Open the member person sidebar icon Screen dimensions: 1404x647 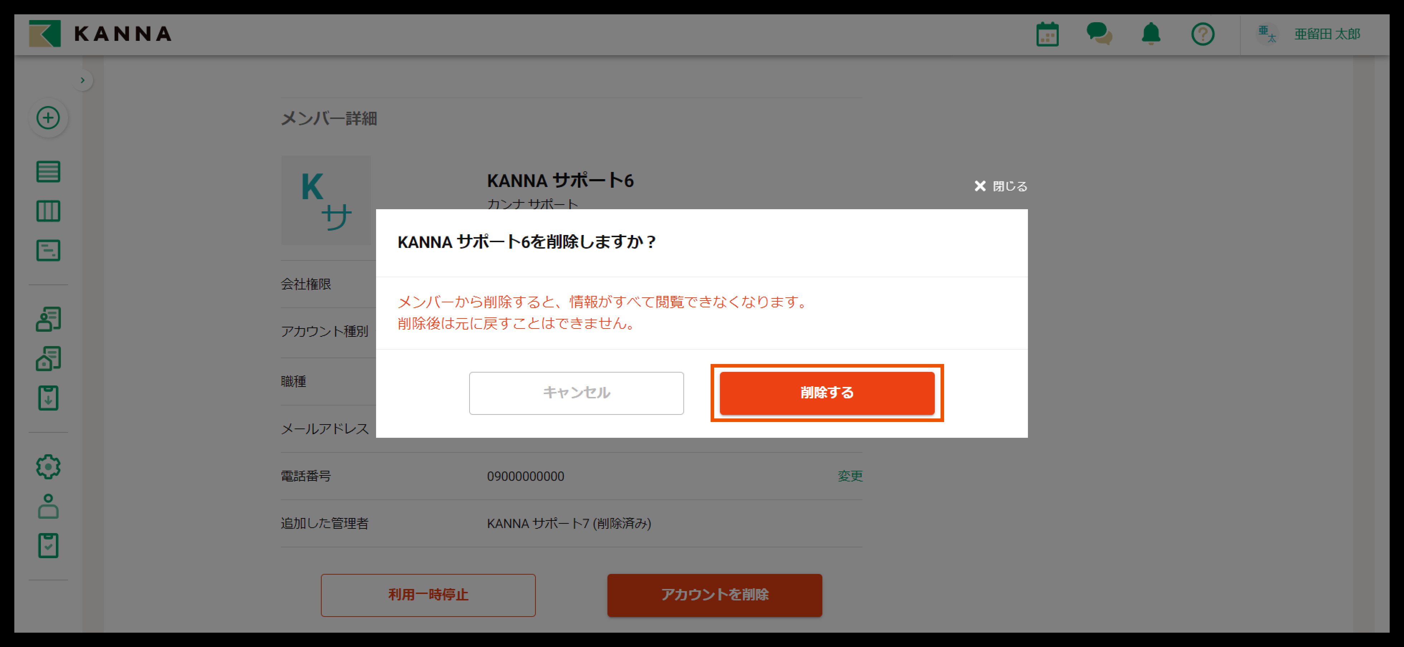pos(48,506)
